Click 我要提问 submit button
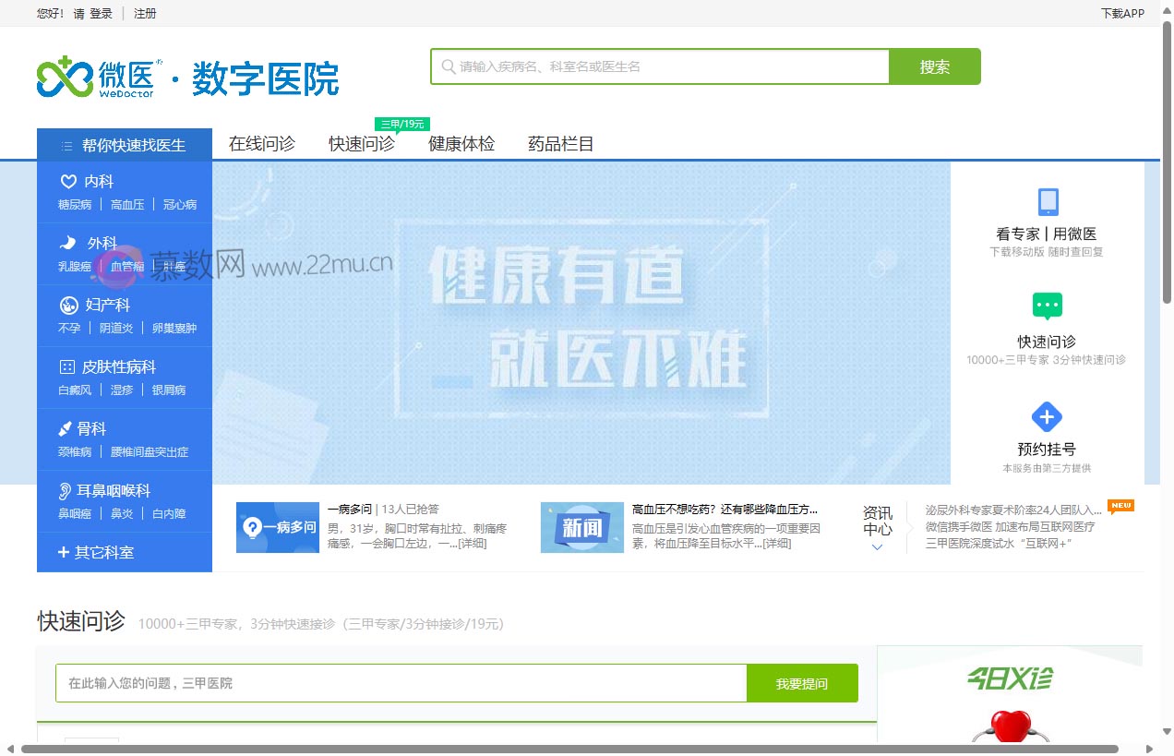Image resolution: width=1174 pixels, height=756 pixels. (x=801, y=684)
